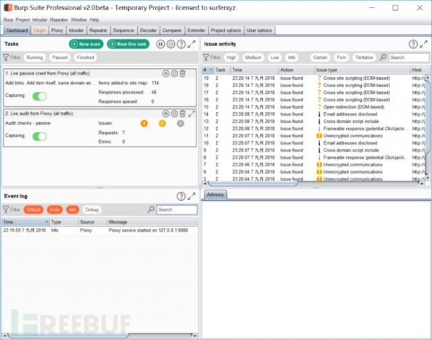
Task: Select issue row 15 Open redirection (DOM-based)
Action: 314,107
